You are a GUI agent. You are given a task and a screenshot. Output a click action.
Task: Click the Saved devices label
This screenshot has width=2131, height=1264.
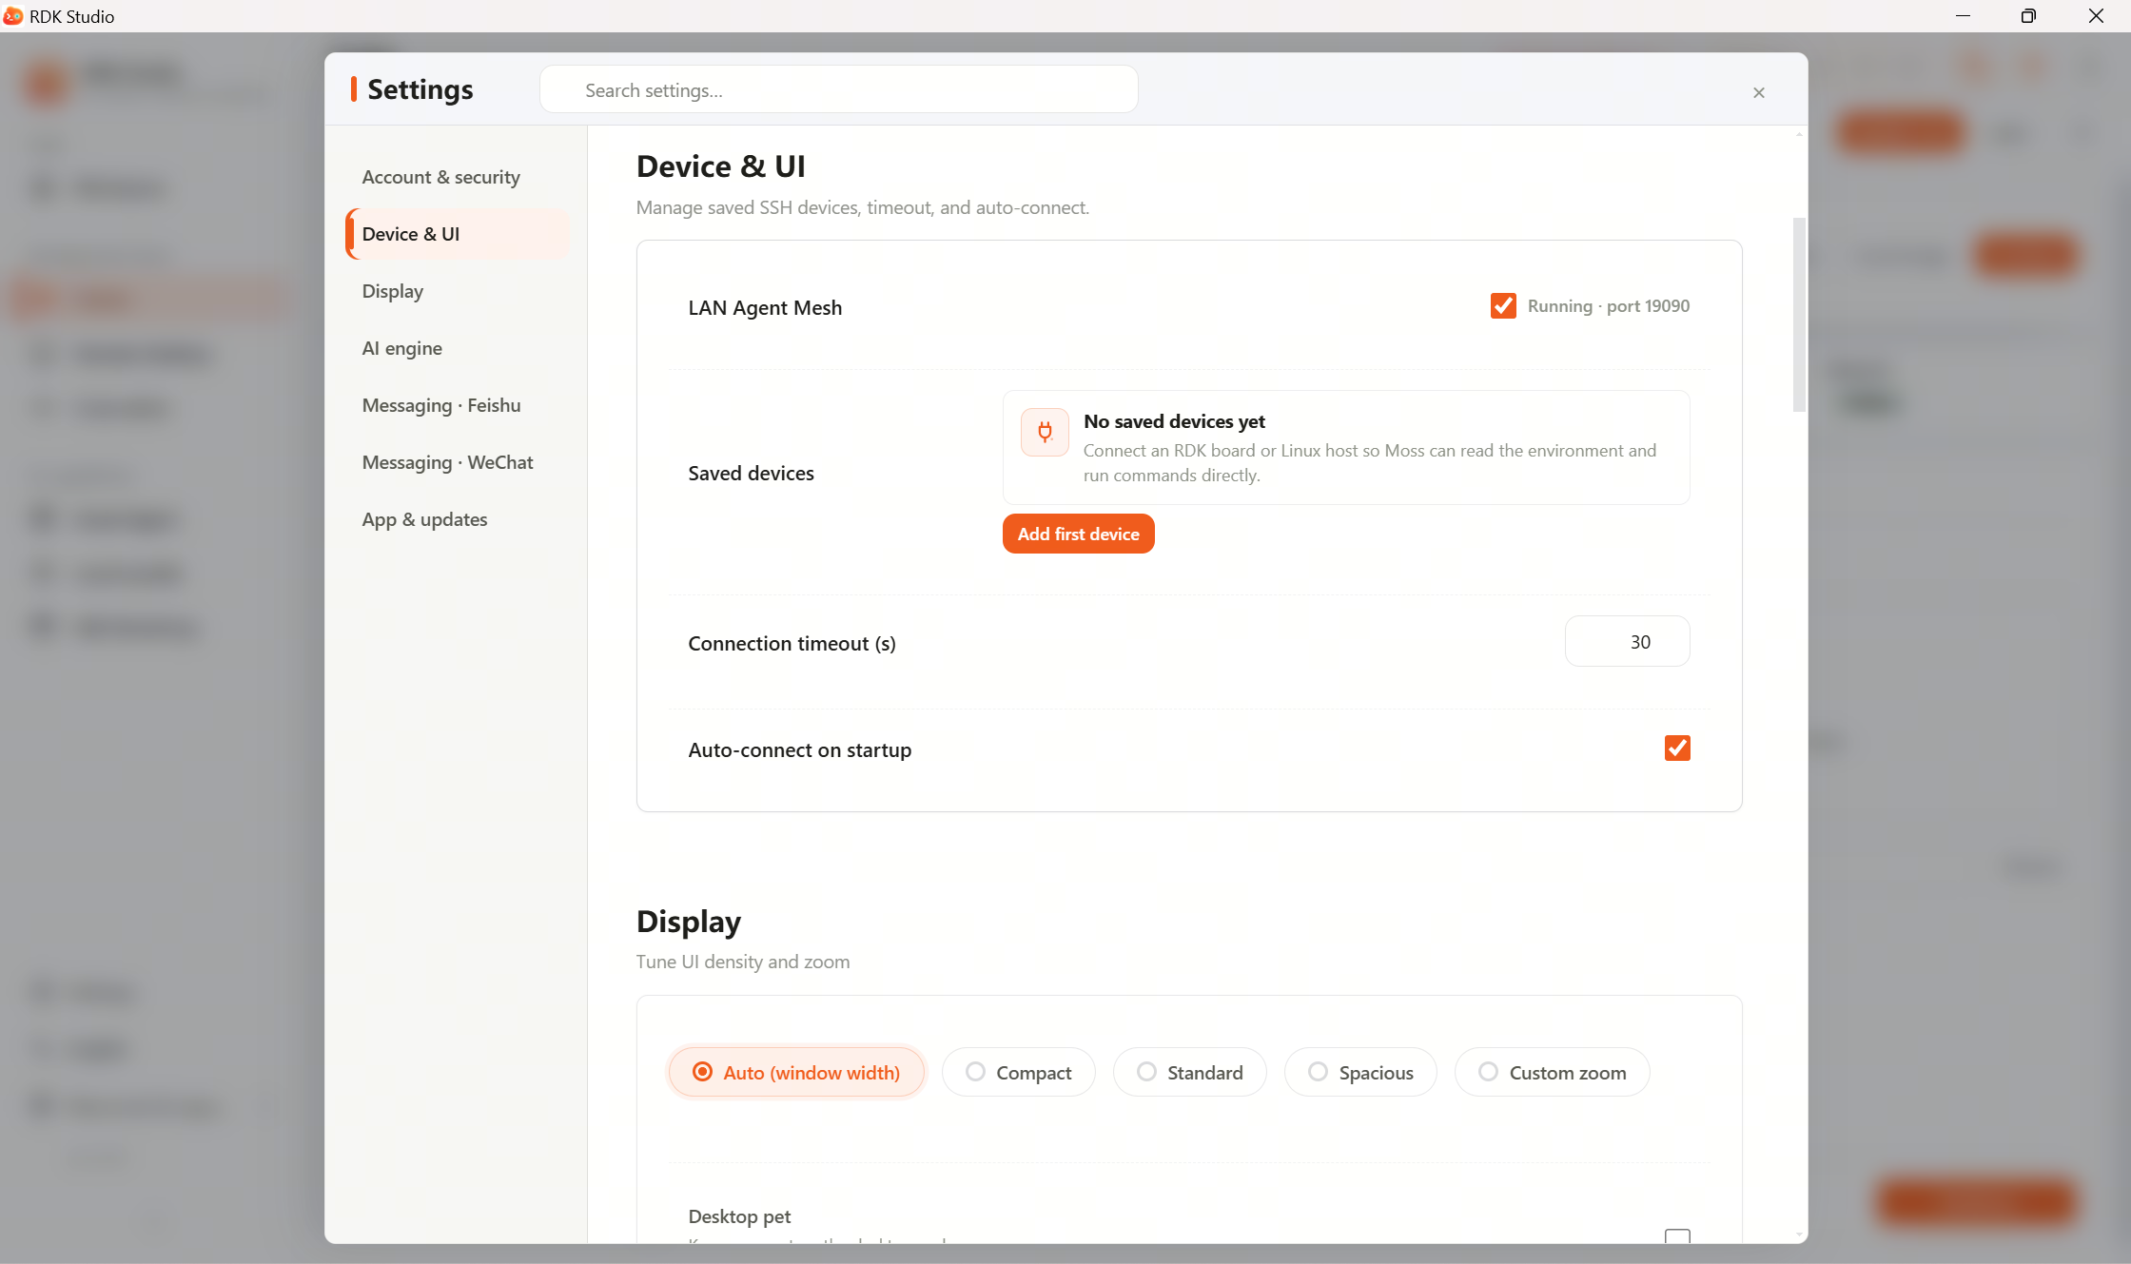click(x=751, y=473)
